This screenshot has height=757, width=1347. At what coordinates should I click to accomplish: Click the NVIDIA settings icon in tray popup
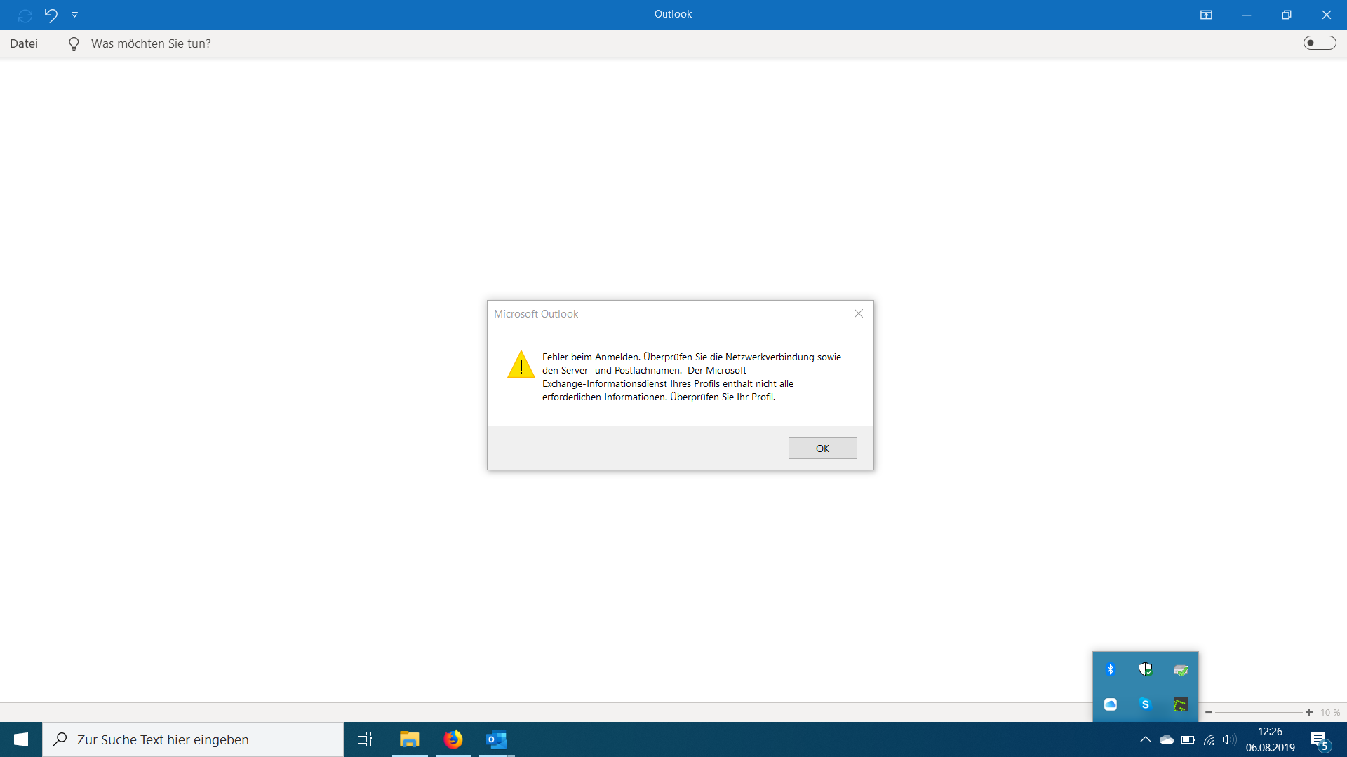[1181, 704]
